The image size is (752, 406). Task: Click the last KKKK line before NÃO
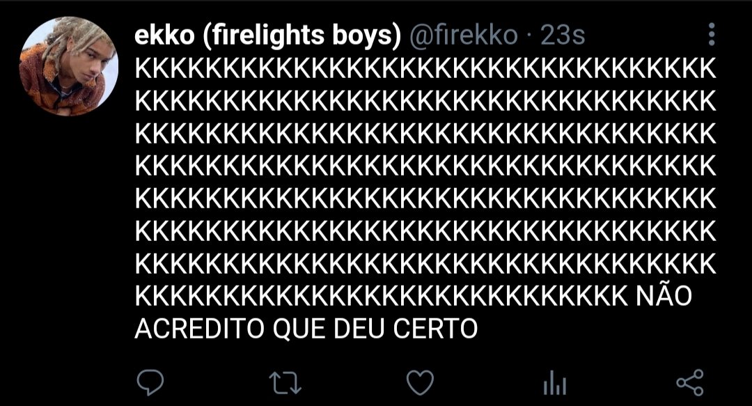click(382, 296)
